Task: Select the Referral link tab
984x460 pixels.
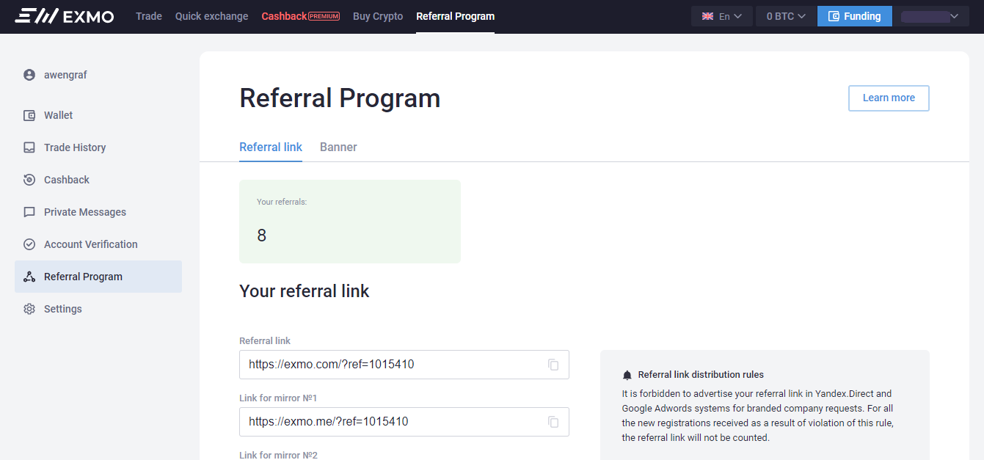Action: 271,147
